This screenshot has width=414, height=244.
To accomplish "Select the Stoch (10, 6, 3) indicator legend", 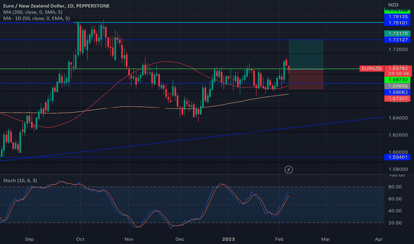I will click(x=20, y=181).
